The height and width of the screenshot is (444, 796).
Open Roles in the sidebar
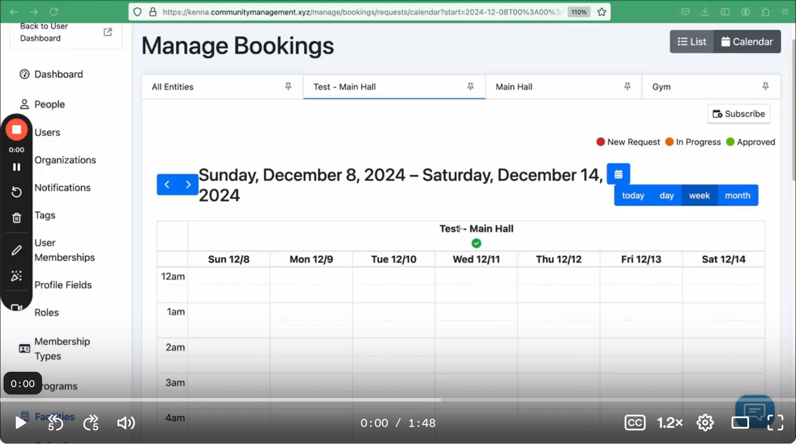(x=46, y=312)
